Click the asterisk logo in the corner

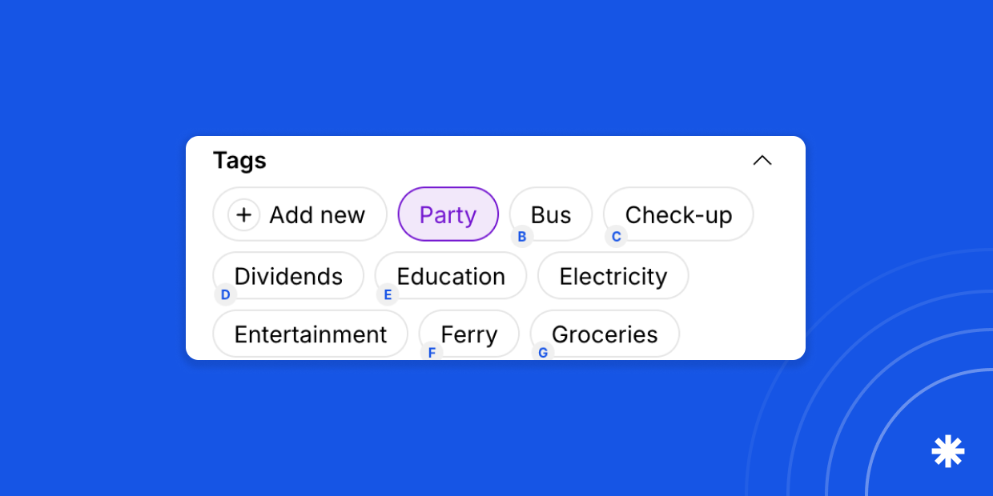point(947,451)
